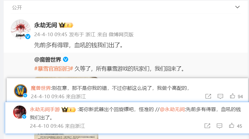Open the @永劫无间 mention in the repost
The height and width of the screenshot is (139, 249).
tap(172, 109)
